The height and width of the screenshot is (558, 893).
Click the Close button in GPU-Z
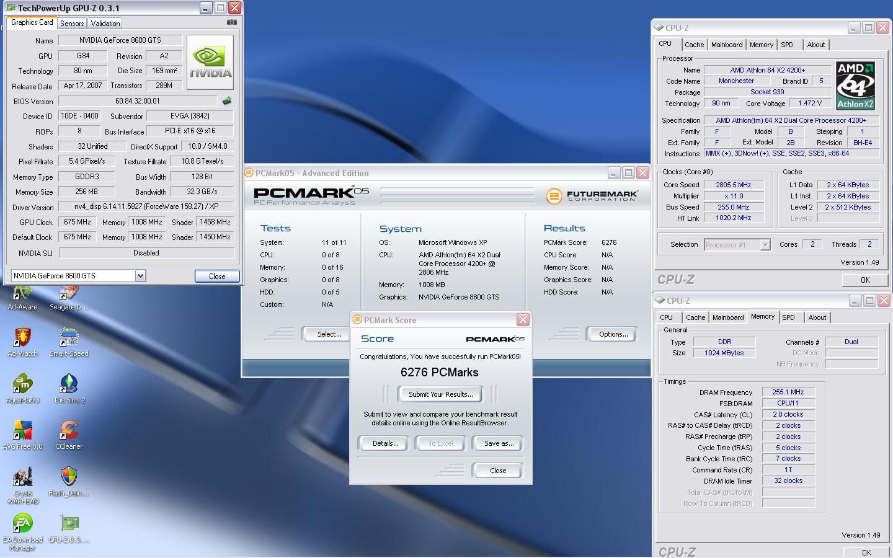pos(217,277)
